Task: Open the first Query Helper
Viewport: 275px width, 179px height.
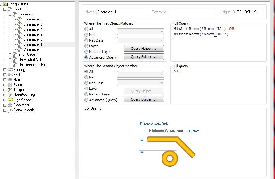Action: click(144, 49)
